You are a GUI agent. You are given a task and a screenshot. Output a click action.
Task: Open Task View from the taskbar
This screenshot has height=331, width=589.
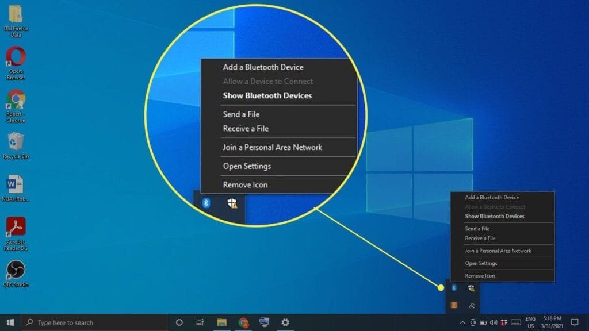coord(200,322)
